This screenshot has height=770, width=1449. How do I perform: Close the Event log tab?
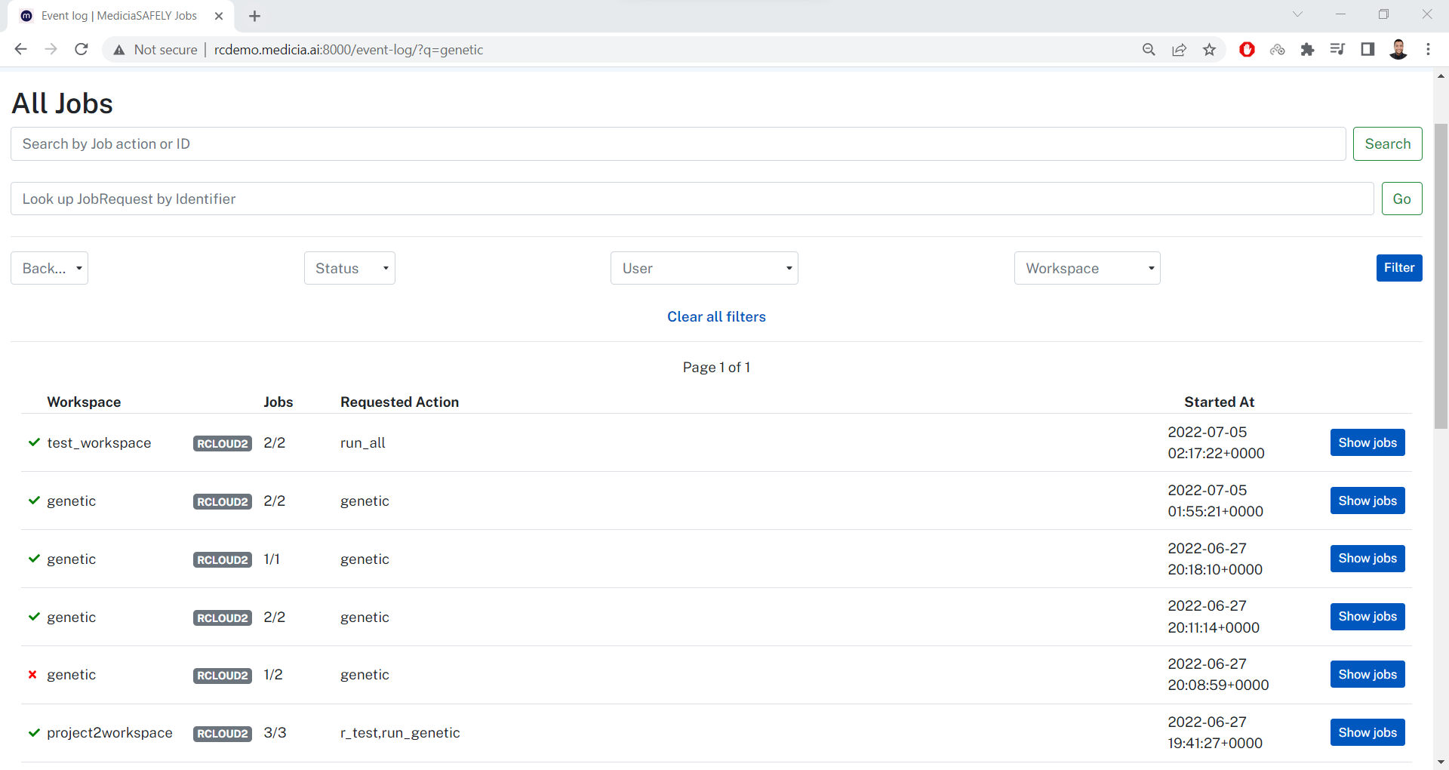point(219,16)
